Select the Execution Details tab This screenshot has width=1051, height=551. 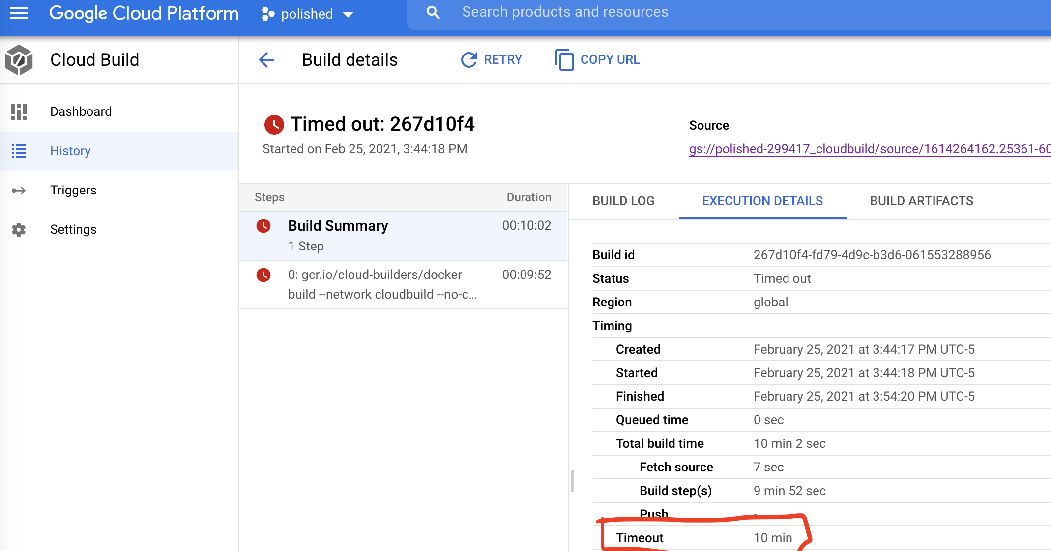pyautogui.click(x=762, y=201)
